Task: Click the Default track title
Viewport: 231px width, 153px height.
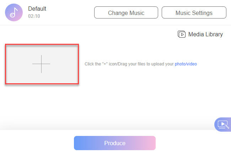Action: point(37,9)
